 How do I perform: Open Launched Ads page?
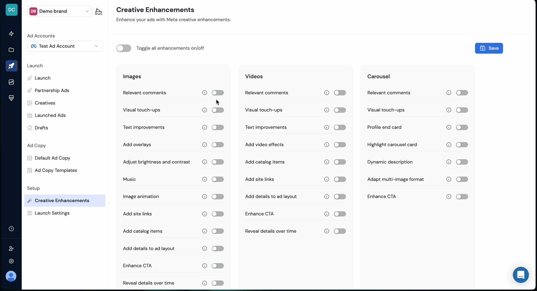pos(50,115)
